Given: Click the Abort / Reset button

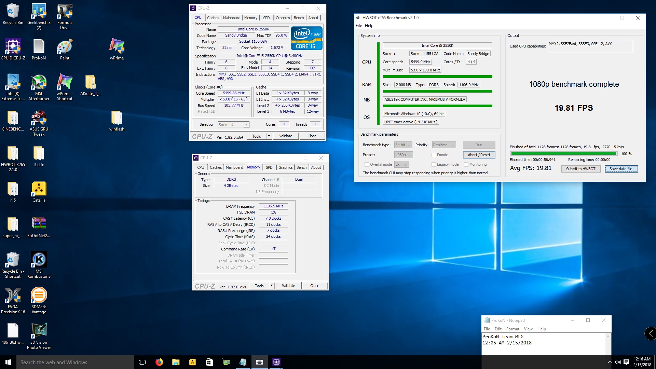Looking at the screenshot, I should pyautogui.click(x=479, y=155).
